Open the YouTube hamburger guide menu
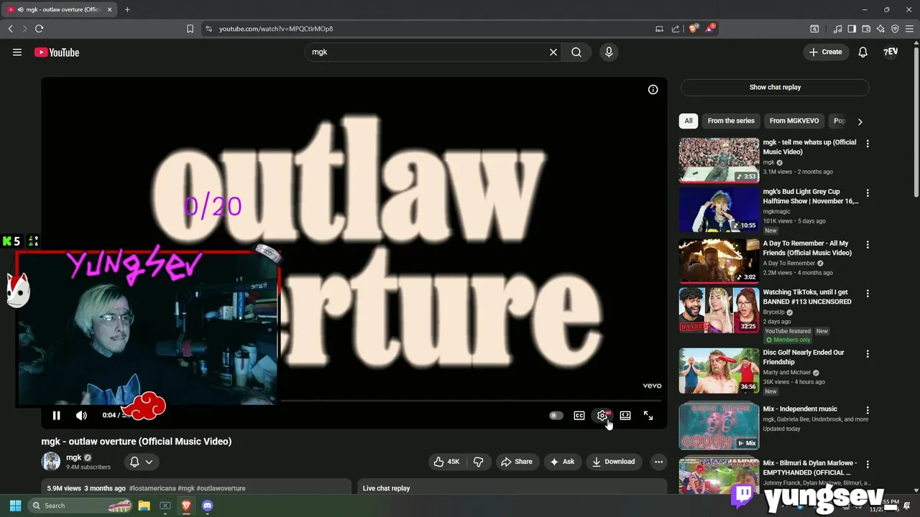 pyautogui.click(x=17, y=52)
